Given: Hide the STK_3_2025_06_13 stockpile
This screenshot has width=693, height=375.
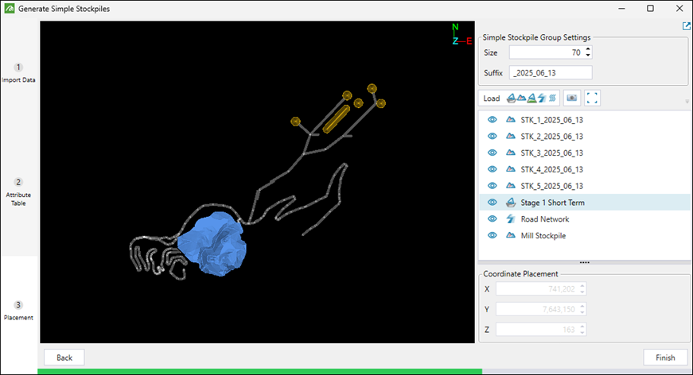Looking at the screenshot, I should pyautogui.click(x=492, y=153).
